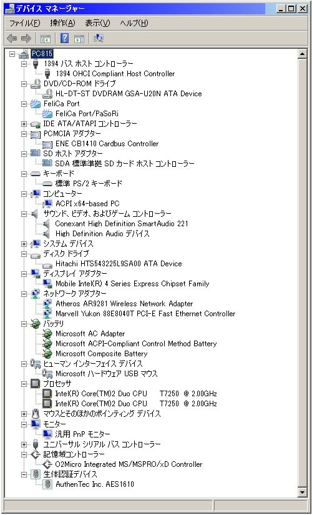Expand the システム デバイス node
This screenshot has width=312, height=515.
[24, 244]
